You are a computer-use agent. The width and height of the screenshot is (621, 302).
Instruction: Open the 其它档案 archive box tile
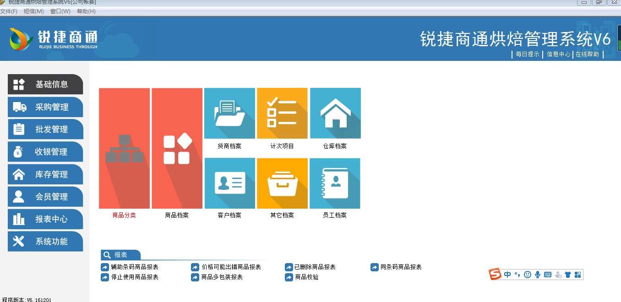[282, 183]
